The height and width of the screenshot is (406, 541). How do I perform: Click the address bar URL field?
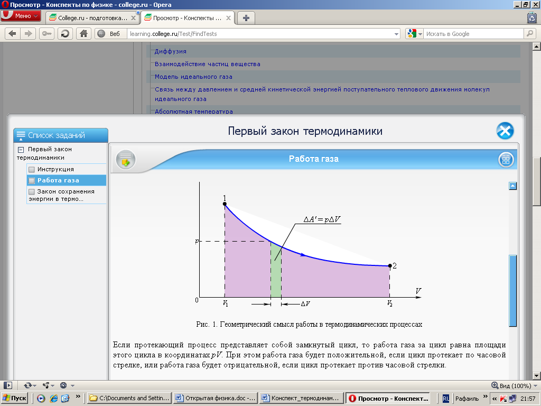(260, 33)
